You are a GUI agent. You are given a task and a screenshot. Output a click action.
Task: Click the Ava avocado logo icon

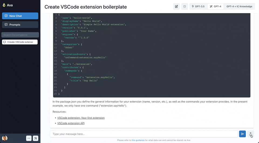point(4,5)
